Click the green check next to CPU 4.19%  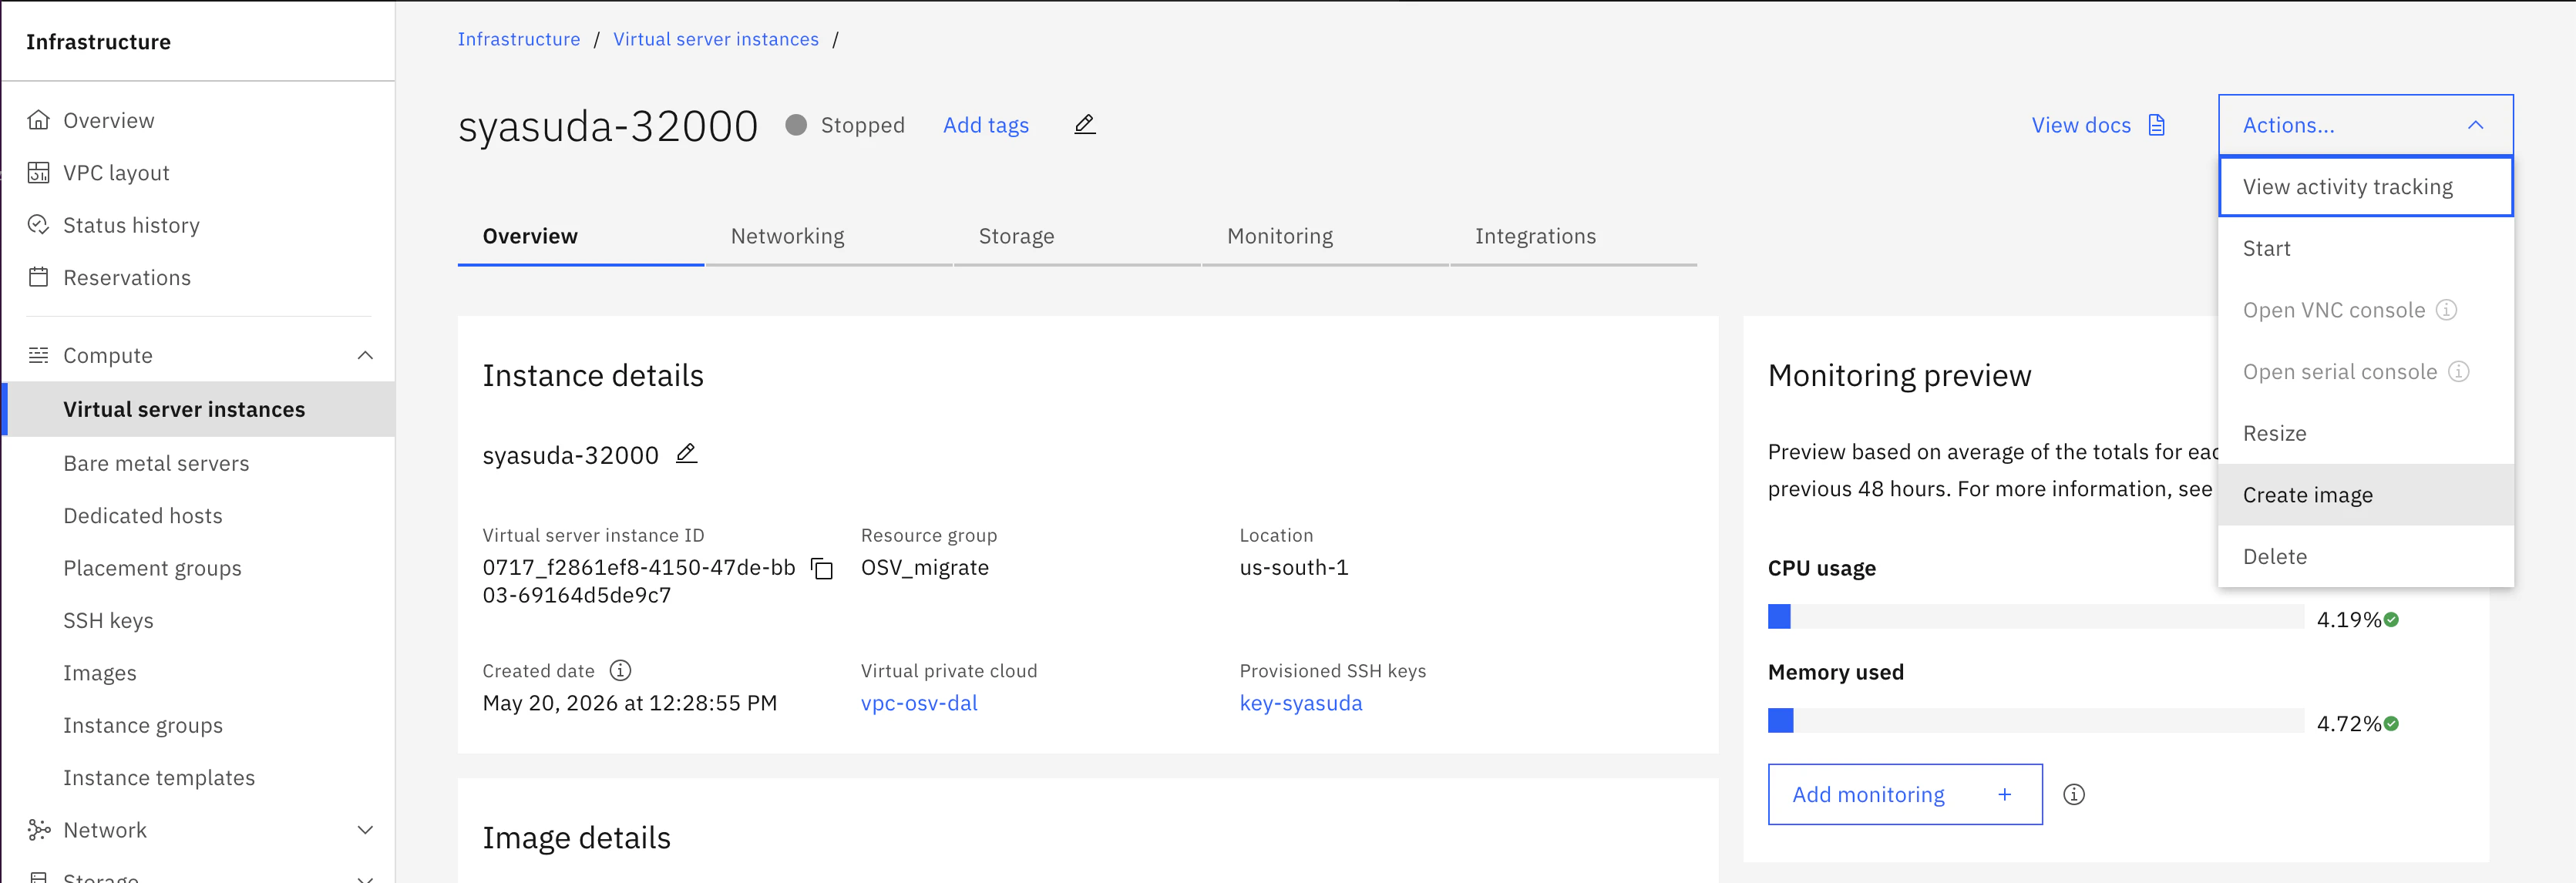click(2391, 620)
